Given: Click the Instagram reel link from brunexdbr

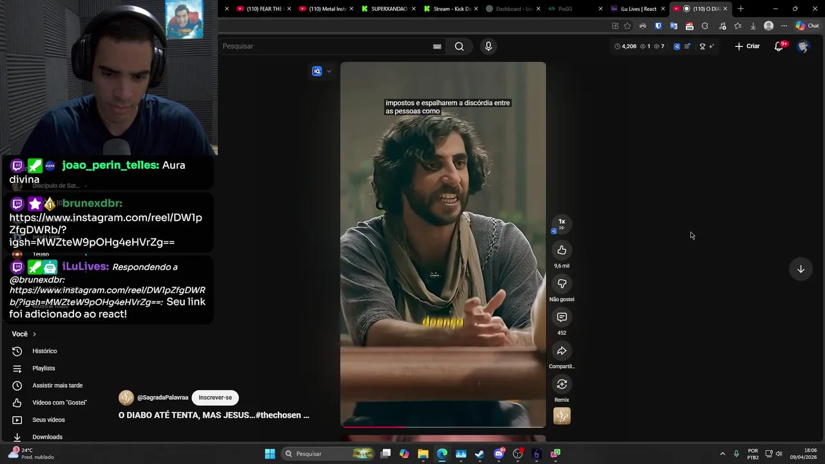Looking at the screenshot, I should tap(106, 230).
